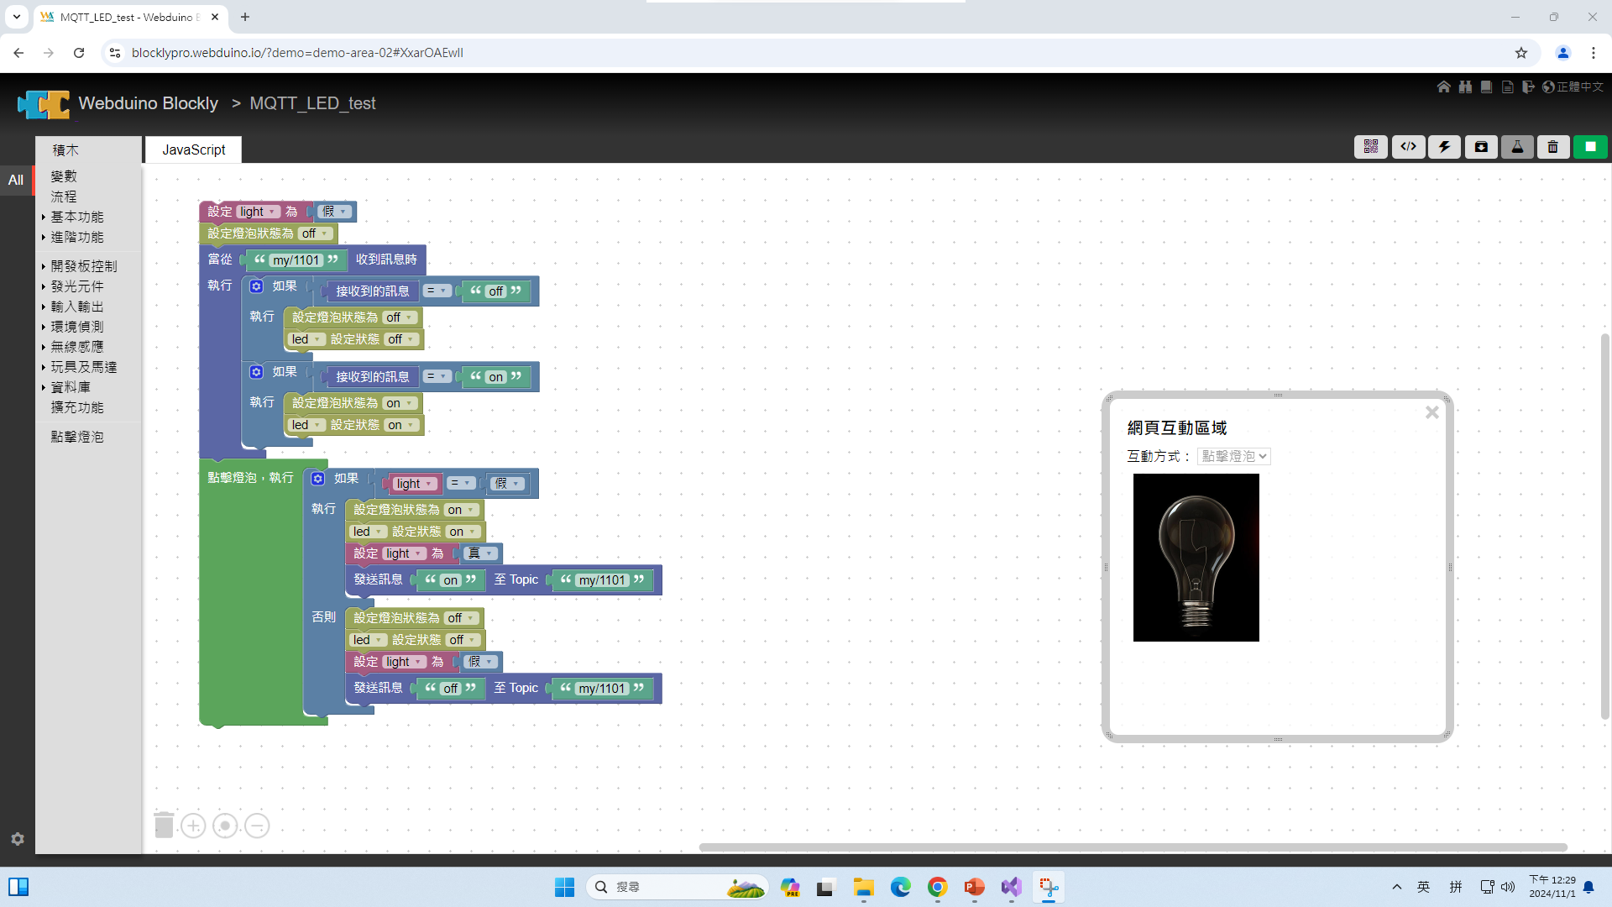Open the QR code generator
This screenshot has height=907, width=1612.
pyautogui.click(x=1370, y=147)
